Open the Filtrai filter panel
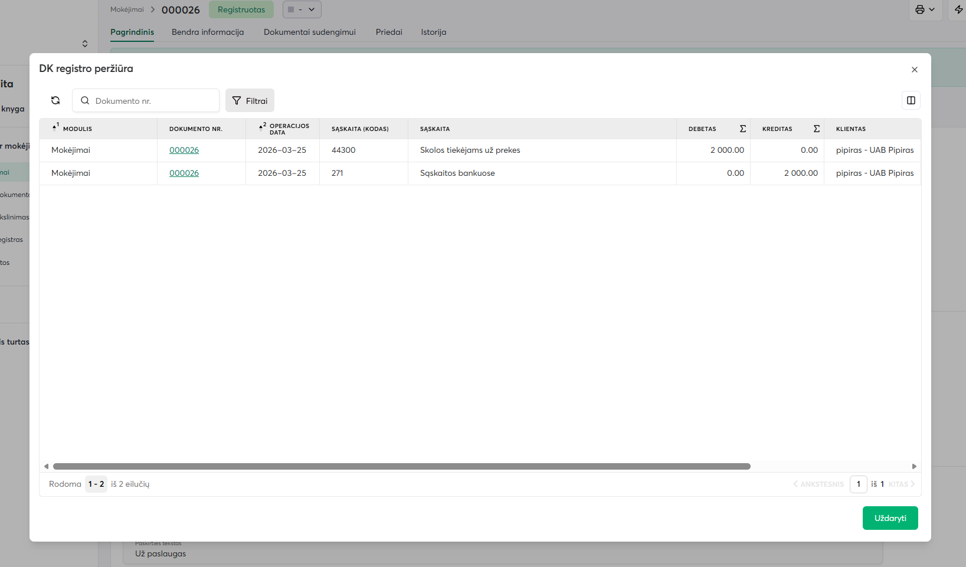 click(x=250, y=101)
